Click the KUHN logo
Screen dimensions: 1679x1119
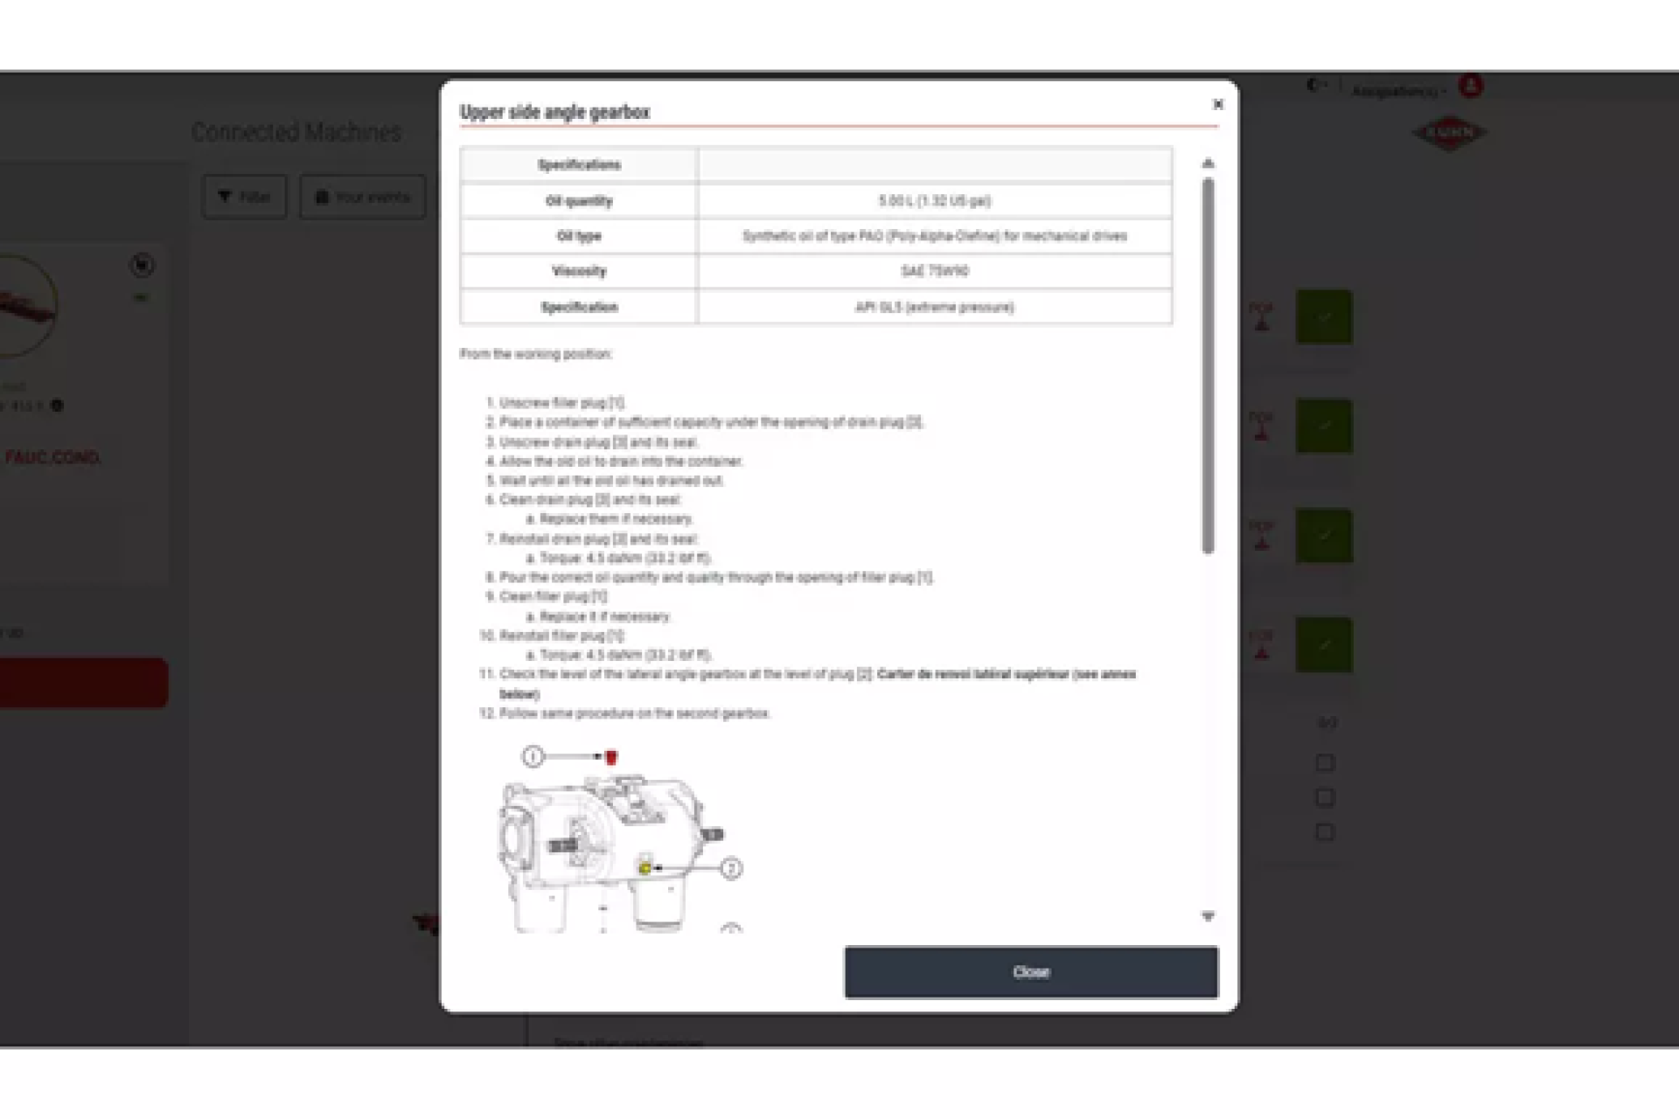[x=1449, y=133]
